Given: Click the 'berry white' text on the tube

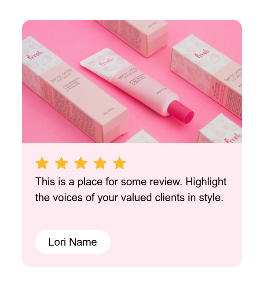Looking at the screenshot, I should click(x=127, y=73).
